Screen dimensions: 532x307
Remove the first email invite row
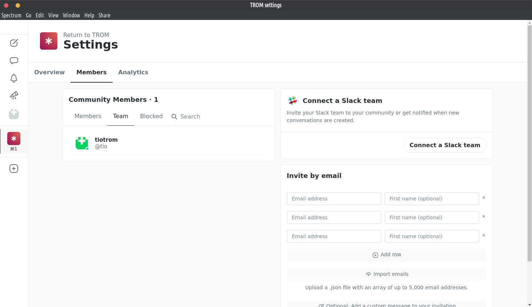coord(484,198)
